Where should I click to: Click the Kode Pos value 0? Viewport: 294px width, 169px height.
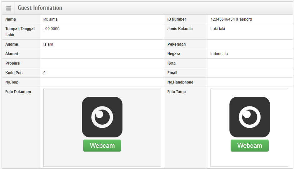(45, 73)
